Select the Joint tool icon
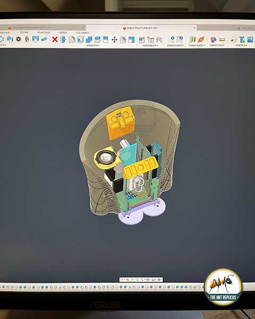This screenshot has height=319, width=255. [159, 40]
